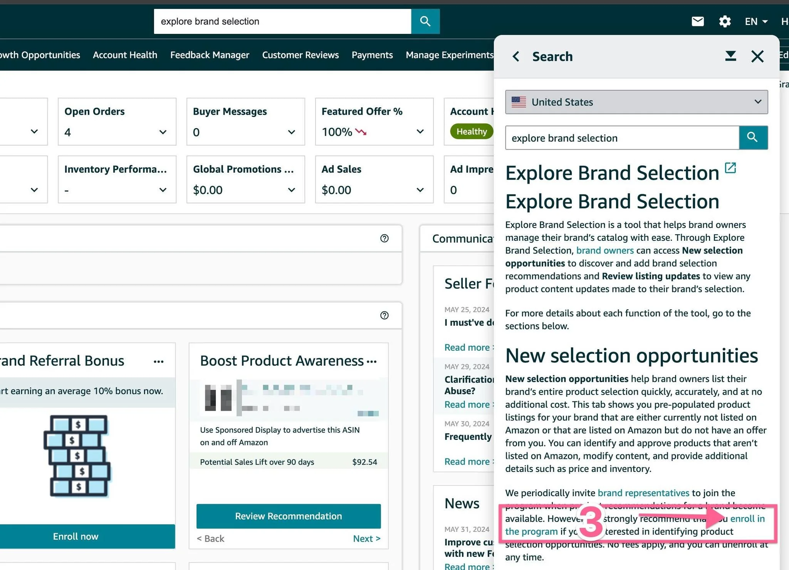Image resolution: width=789 pixels, height=570 pixels.
Task: Click the top search magnifier button
Action: (x=425, y=22)
